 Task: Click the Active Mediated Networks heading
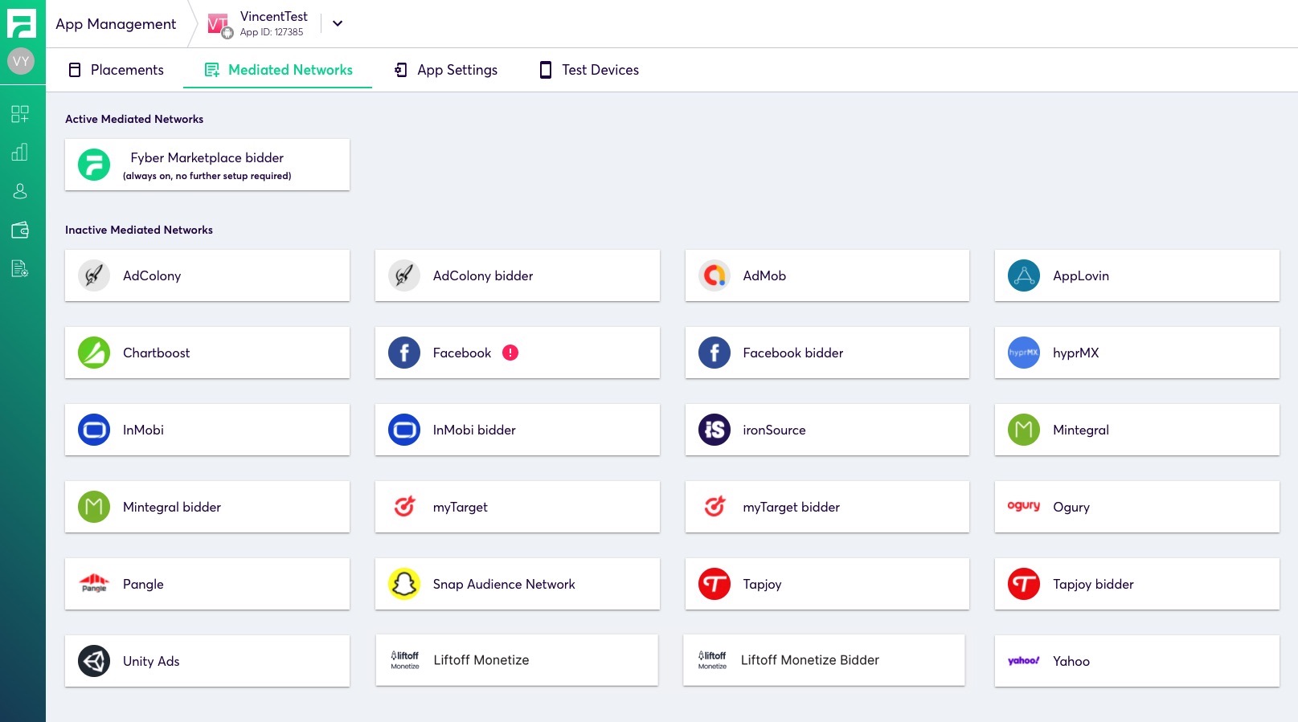tap(134, 119)
